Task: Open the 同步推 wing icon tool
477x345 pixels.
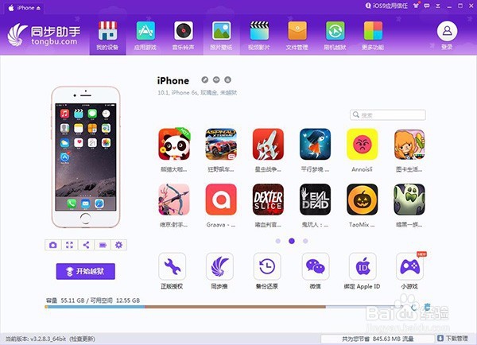Action: pos(219,266)
